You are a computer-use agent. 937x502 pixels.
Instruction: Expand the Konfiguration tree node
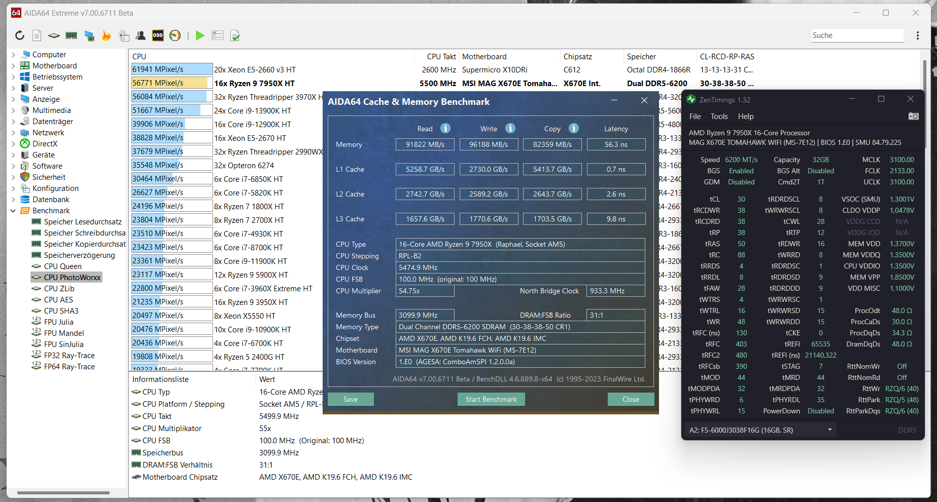click(13, 188)
